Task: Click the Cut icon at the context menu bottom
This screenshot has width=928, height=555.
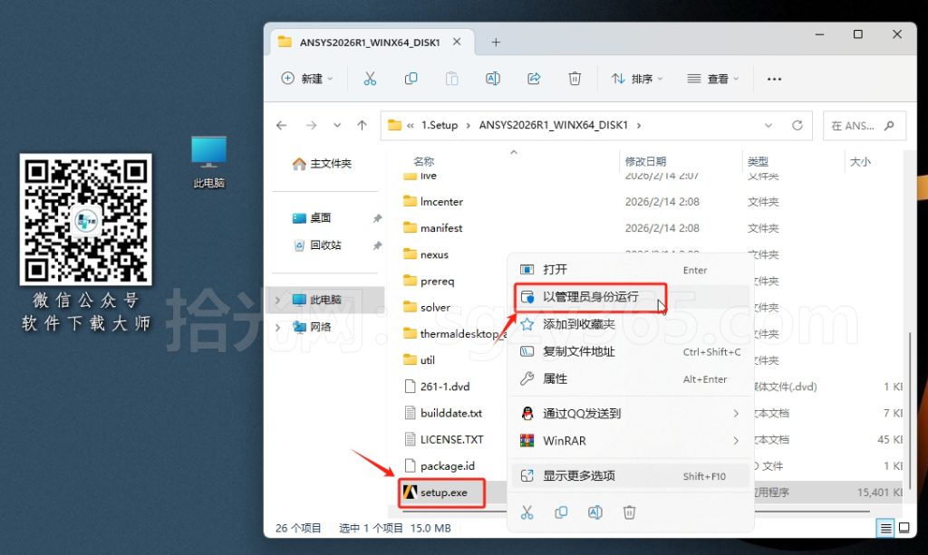Action: click(x=527, y=512)
